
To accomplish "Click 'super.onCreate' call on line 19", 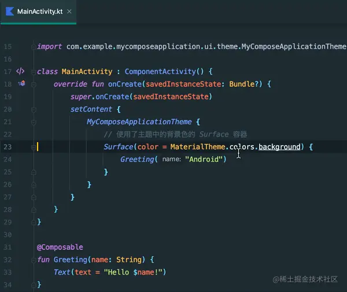I will [99, 97].
